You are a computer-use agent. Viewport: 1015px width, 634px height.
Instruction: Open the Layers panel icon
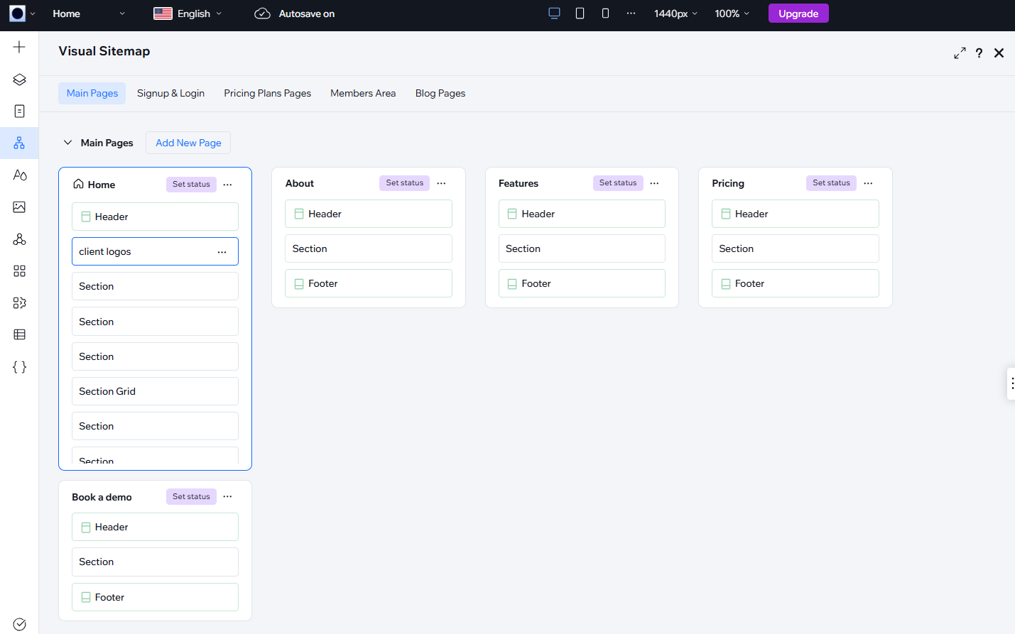pyautogui.click(x=19, y=80)
